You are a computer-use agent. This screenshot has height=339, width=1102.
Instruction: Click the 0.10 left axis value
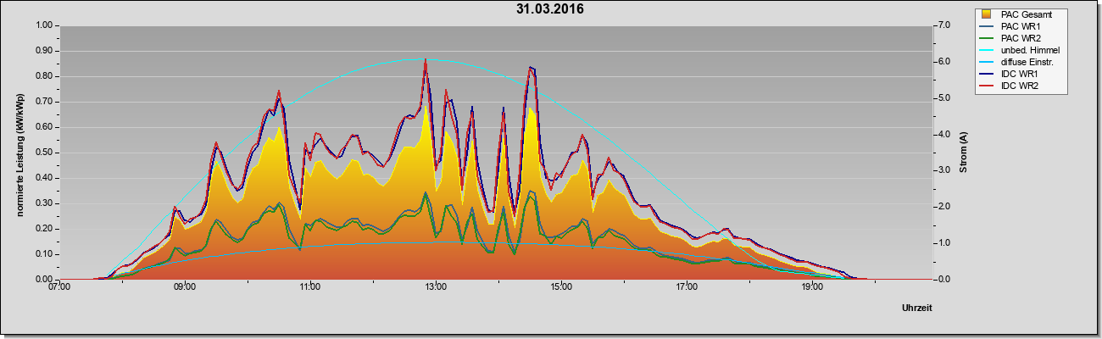pyautogui.click(x=42, y=254)
